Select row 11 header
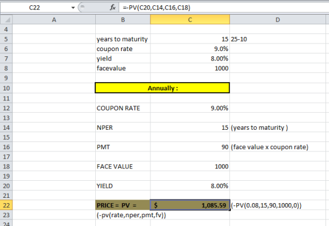Screen dimensions: 329x226 click(6, 98)
